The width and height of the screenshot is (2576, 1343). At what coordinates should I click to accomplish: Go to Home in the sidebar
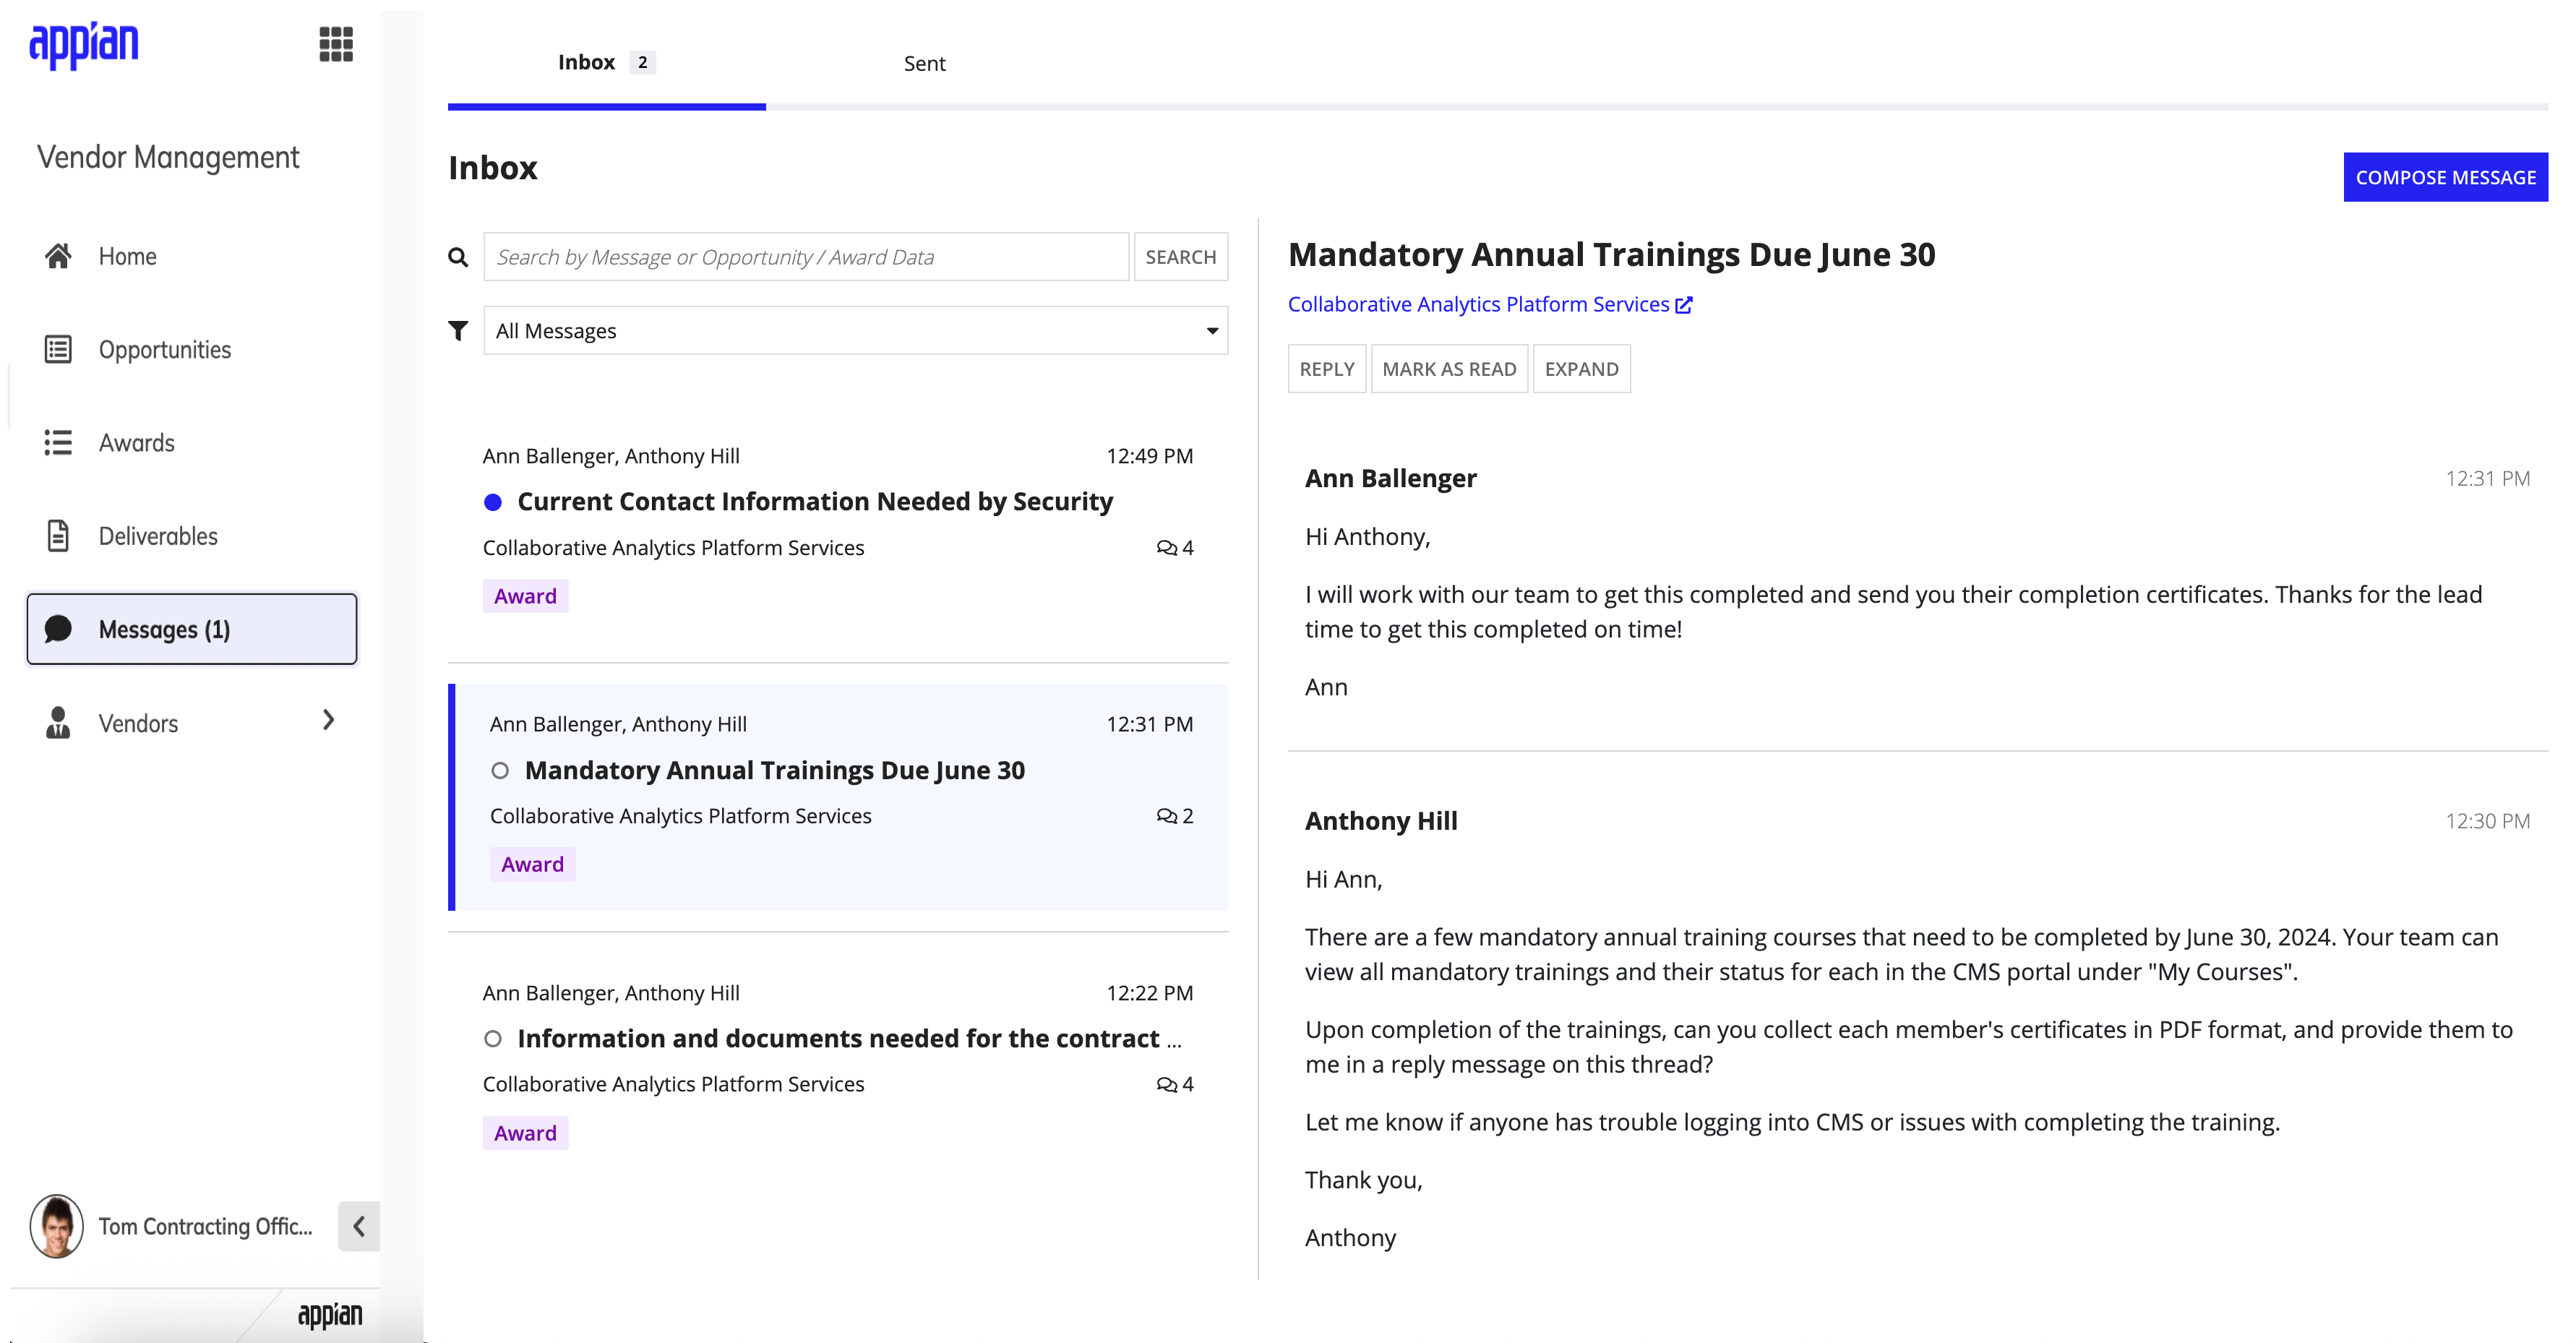tap(128, 256)
